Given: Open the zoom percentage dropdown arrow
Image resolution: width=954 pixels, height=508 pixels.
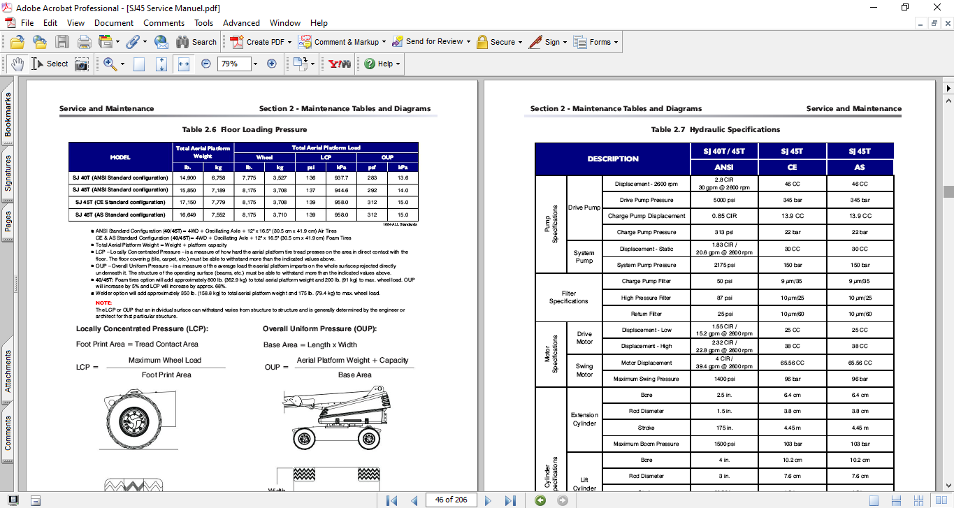Looking at the screenshot, I should point(255,64).
